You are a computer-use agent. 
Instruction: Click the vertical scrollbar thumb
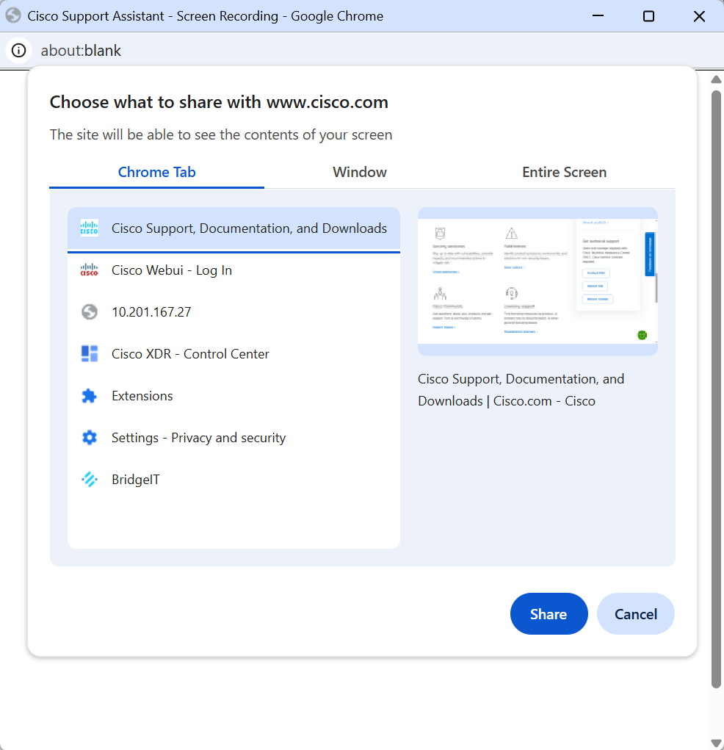click(716, 389)
